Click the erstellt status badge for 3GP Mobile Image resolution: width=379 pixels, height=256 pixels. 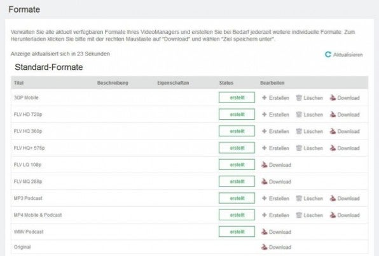(x=237, y=97)
